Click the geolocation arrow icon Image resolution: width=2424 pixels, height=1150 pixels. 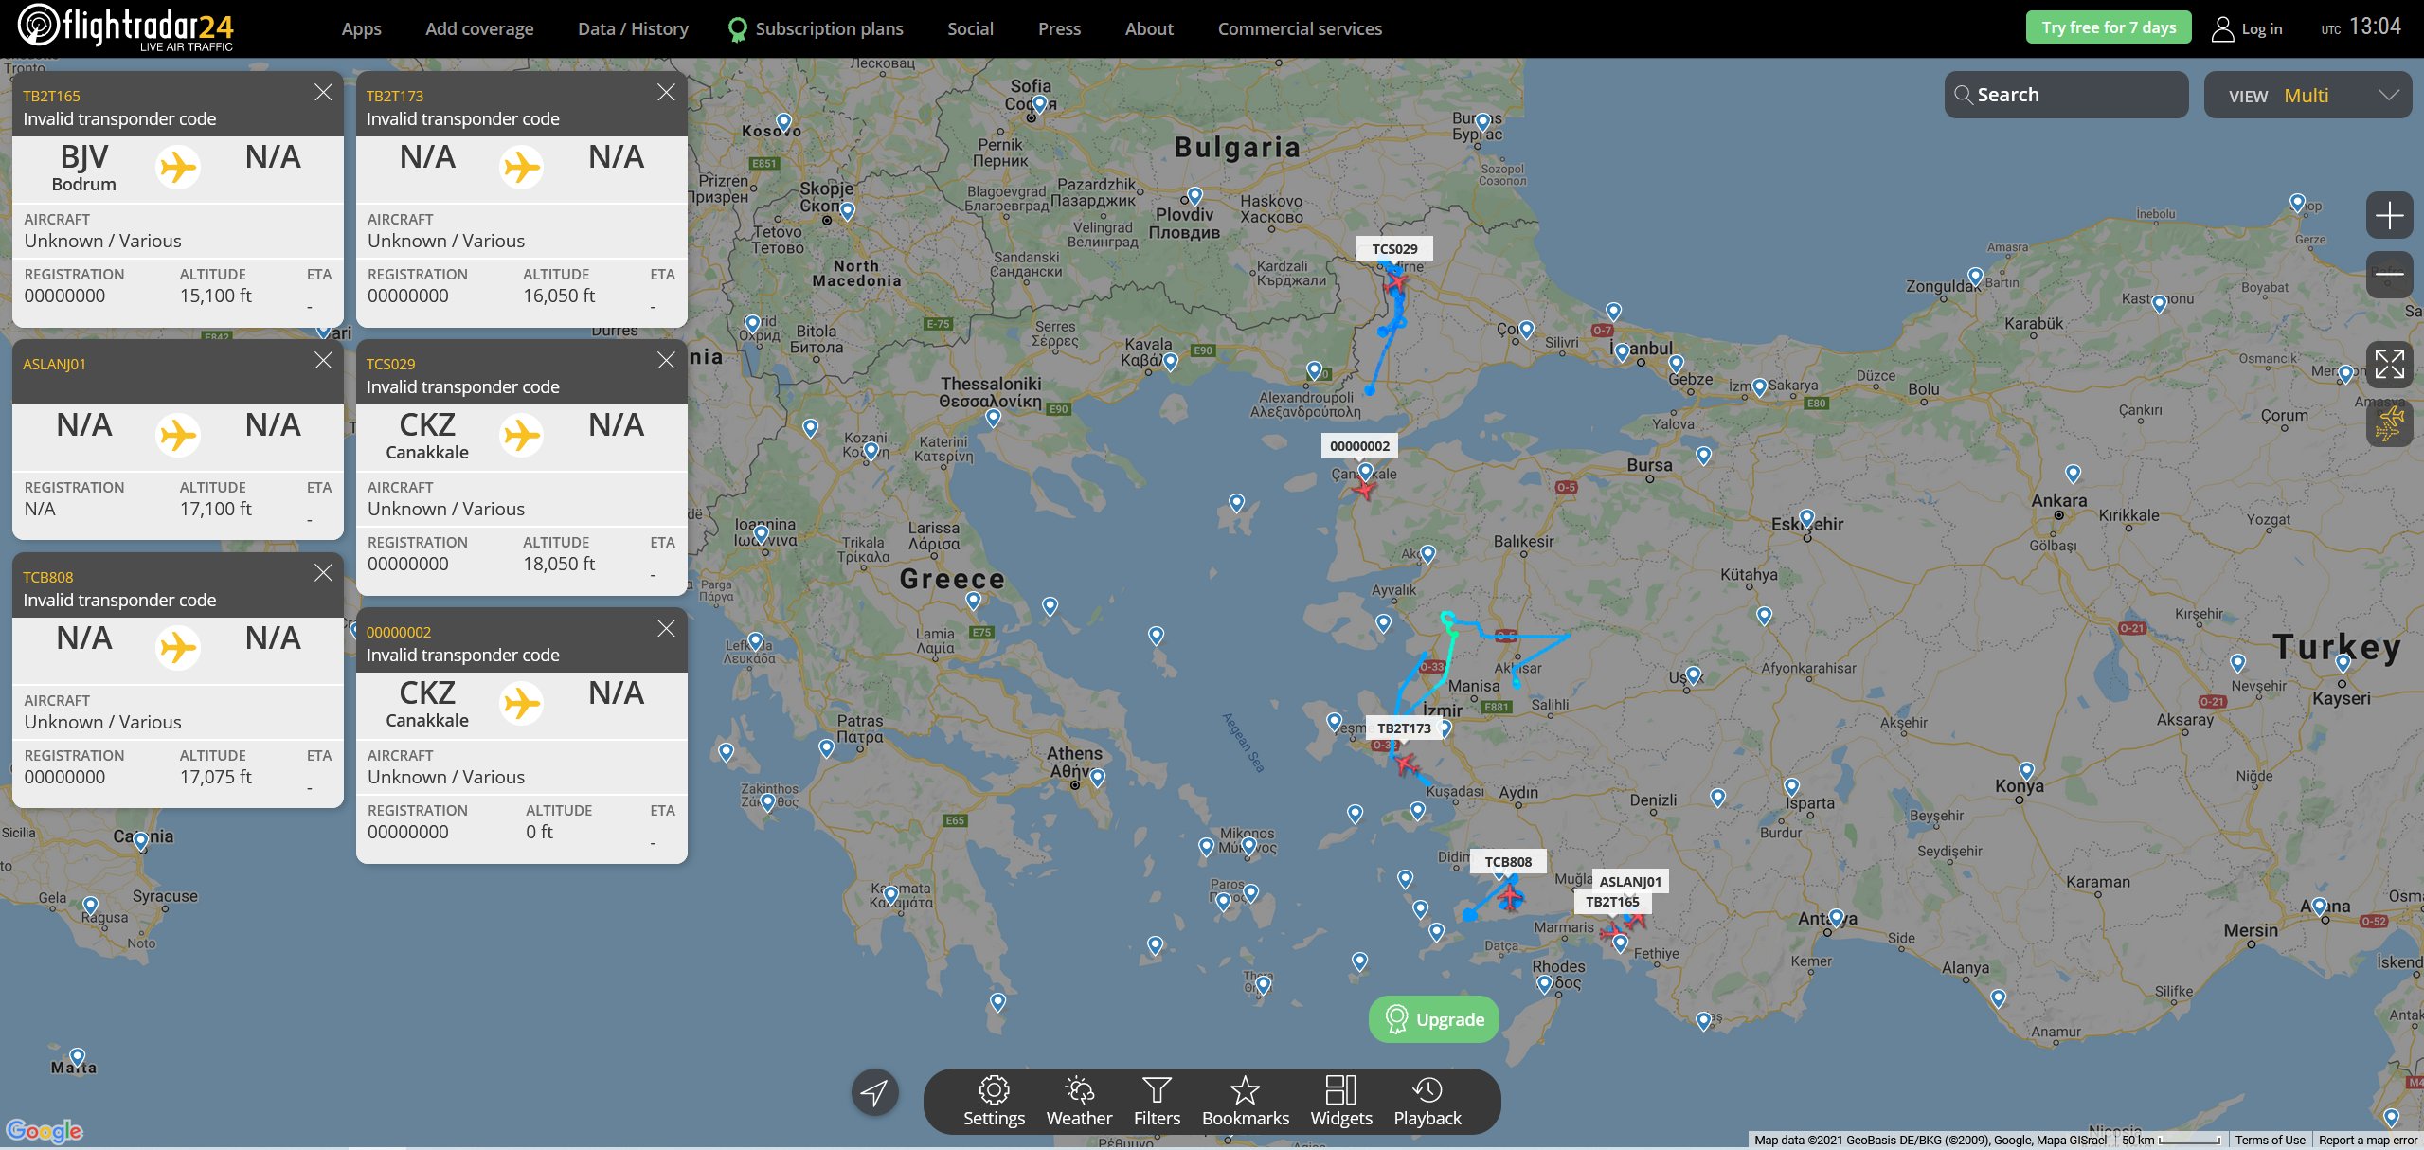pos(873,1091)
